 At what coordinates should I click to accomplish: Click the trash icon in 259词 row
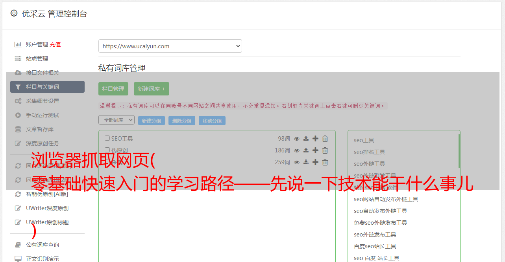(x=325, y=162)
